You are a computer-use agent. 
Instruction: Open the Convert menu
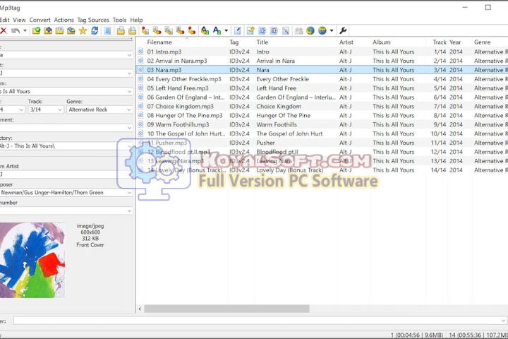click(40, 20)
